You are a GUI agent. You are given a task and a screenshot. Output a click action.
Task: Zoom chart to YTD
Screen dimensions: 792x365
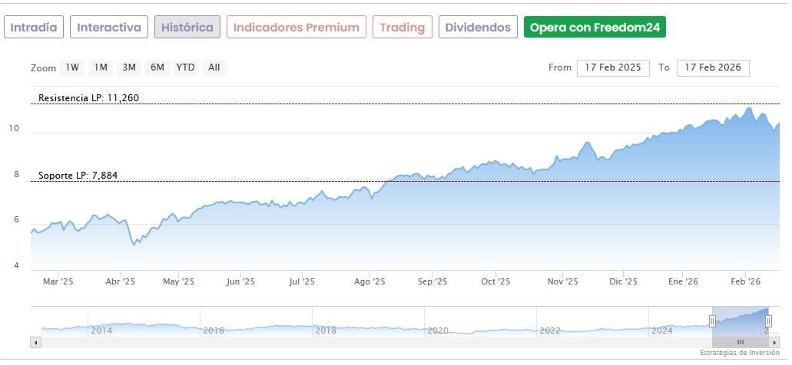[185, 67]
